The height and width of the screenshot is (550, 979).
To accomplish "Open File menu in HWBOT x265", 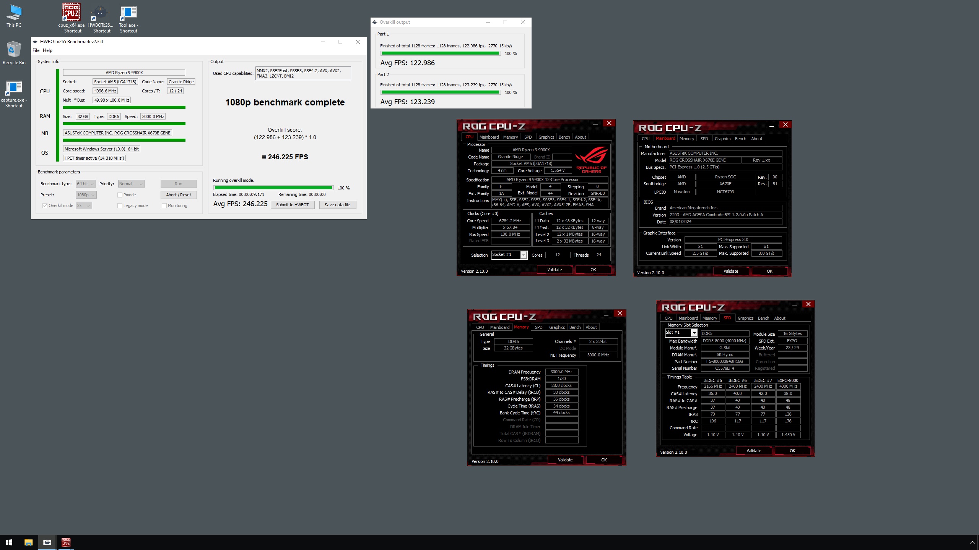I will click(x=36, y=50).
